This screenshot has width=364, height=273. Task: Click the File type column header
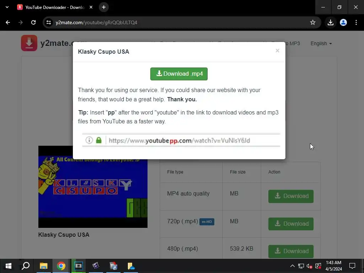click(x=175, y=172)
